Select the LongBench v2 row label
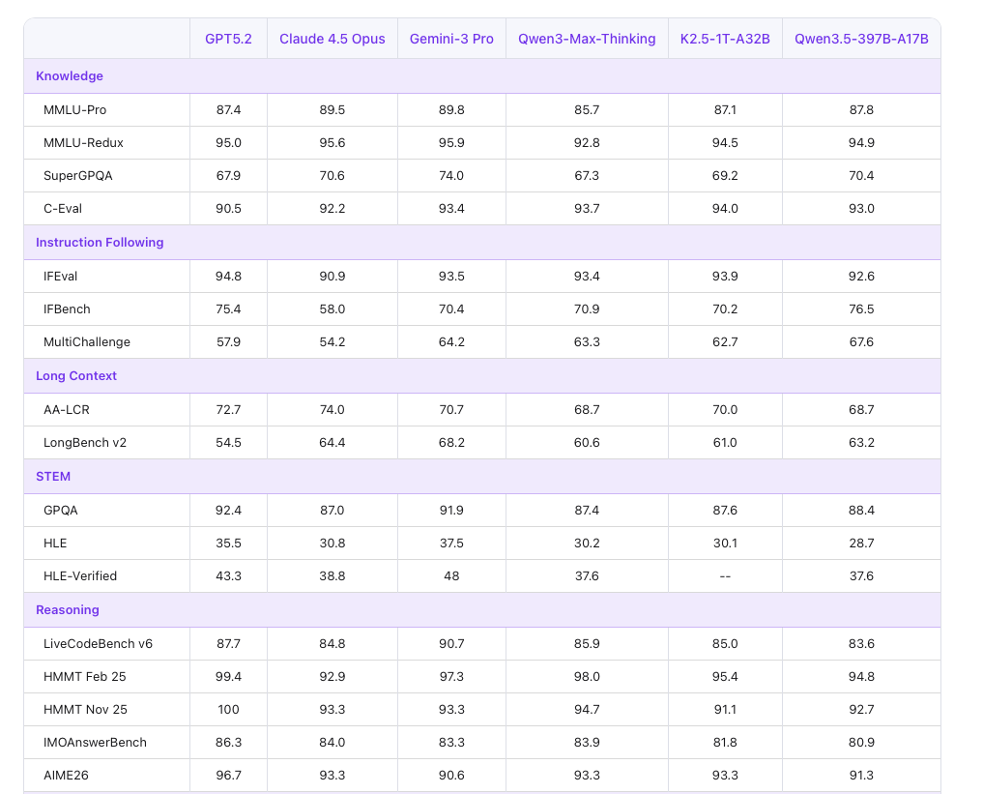Screen dimensions: 983x794 tap(85, 443)
